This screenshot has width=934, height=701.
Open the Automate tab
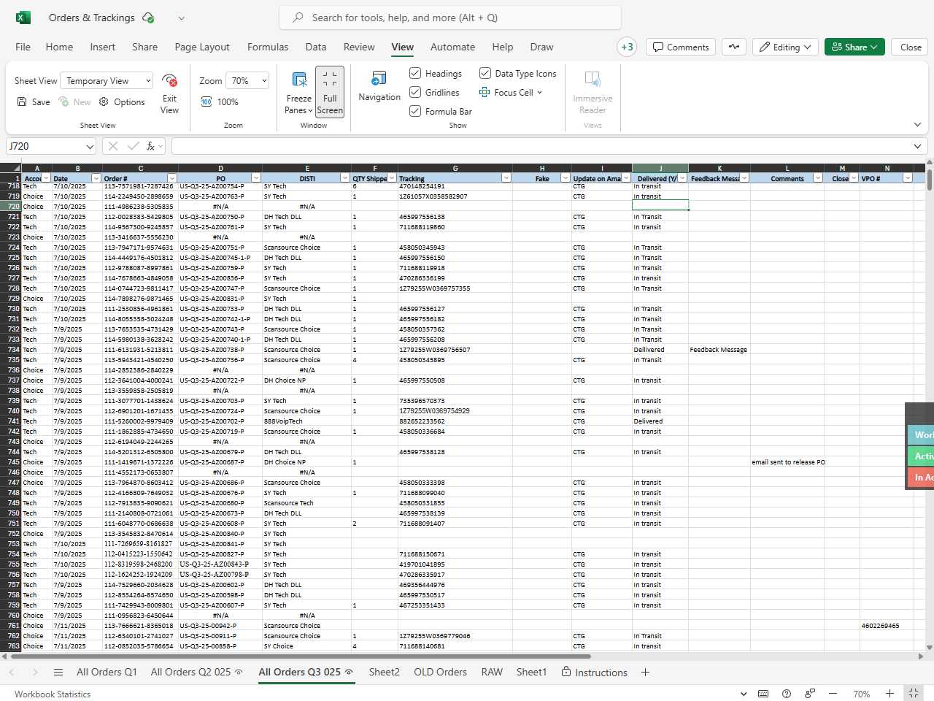click(x=452, y=47)
